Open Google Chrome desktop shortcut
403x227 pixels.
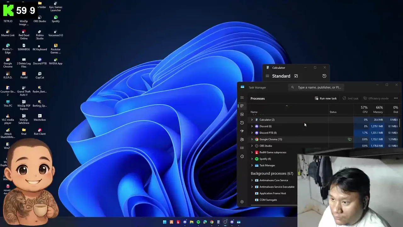click(8, 63)
